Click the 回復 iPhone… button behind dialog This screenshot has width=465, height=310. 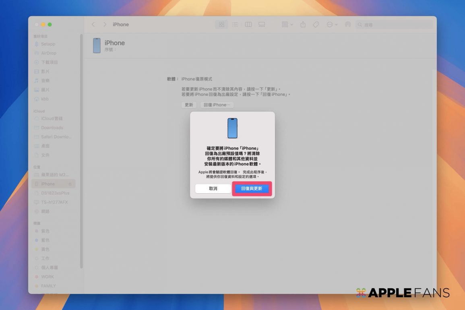[217, 105]
